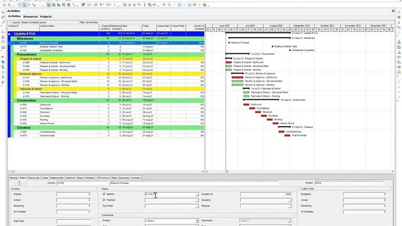Open the Steps details tab

(80, 178)
